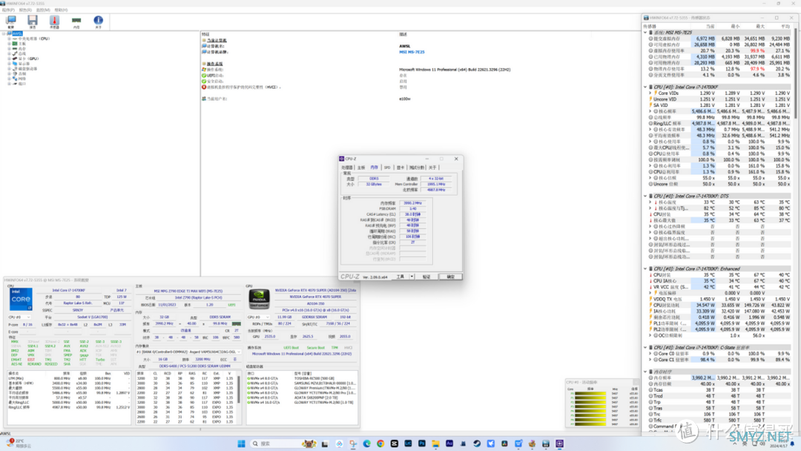Click the MSI MS-7E25 computer brand link
The height and width of the screenshot is (451, 801).
[412, 52]
